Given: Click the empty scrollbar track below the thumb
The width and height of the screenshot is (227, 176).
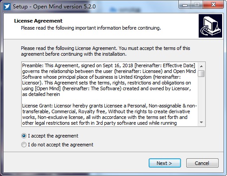Looking at the screenshot, I should pyautogui.click(x=201, y=98).
